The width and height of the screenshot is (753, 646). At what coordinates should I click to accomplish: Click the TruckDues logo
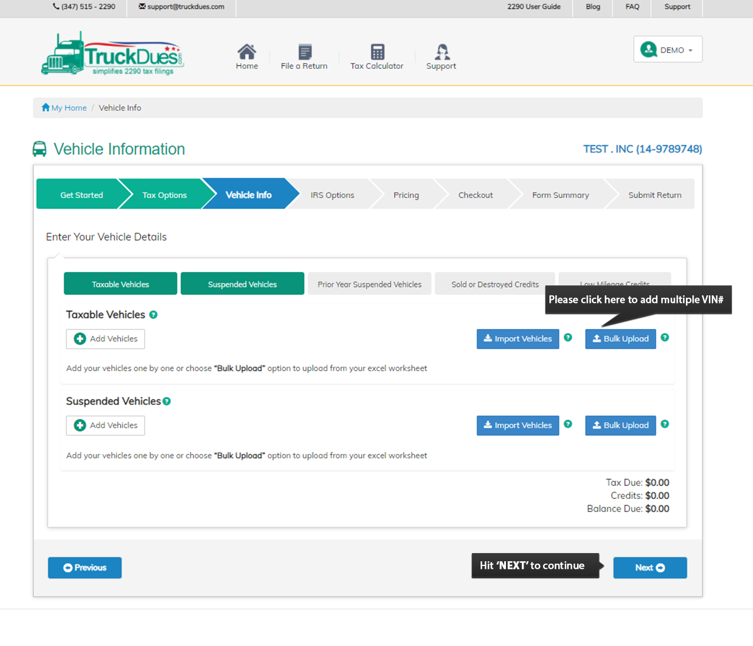tap(112, 55)
